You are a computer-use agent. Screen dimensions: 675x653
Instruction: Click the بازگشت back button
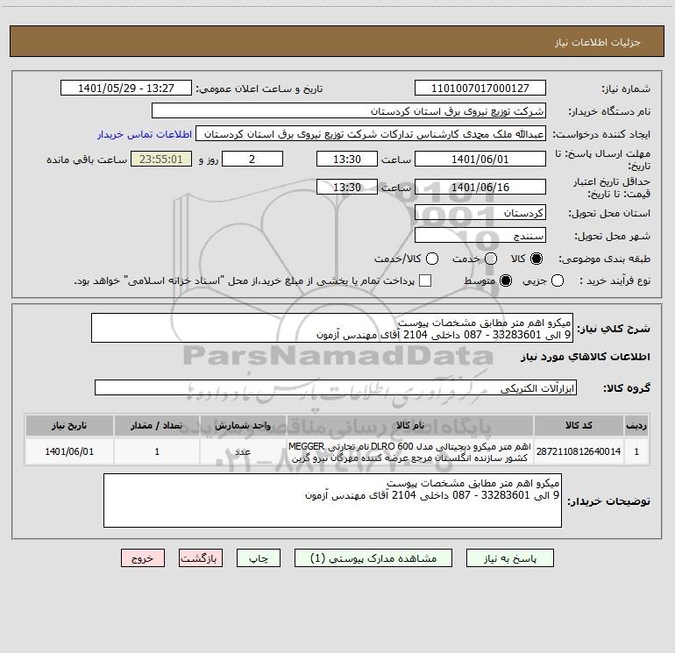[x=201, y=558]
